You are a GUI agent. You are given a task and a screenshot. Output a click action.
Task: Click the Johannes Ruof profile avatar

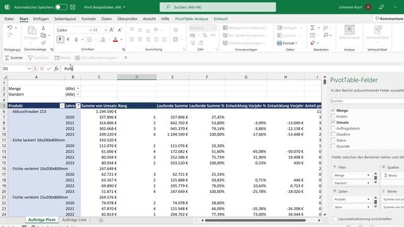click(368, 7)
